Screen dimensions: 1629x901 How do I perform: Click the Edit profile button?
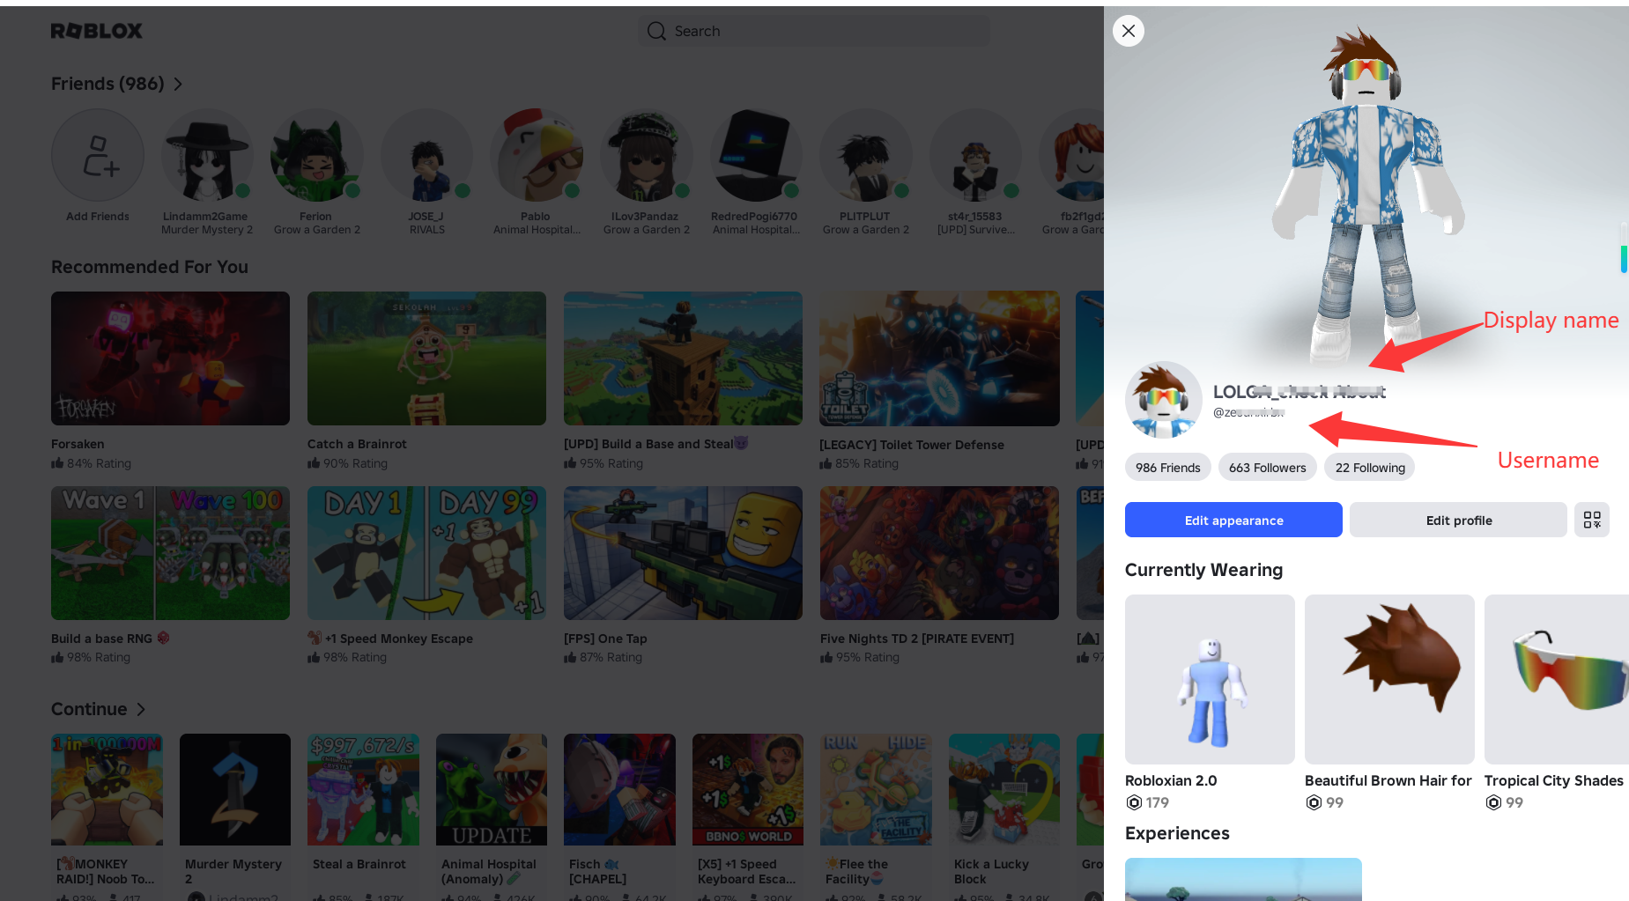pos(1458,520)
